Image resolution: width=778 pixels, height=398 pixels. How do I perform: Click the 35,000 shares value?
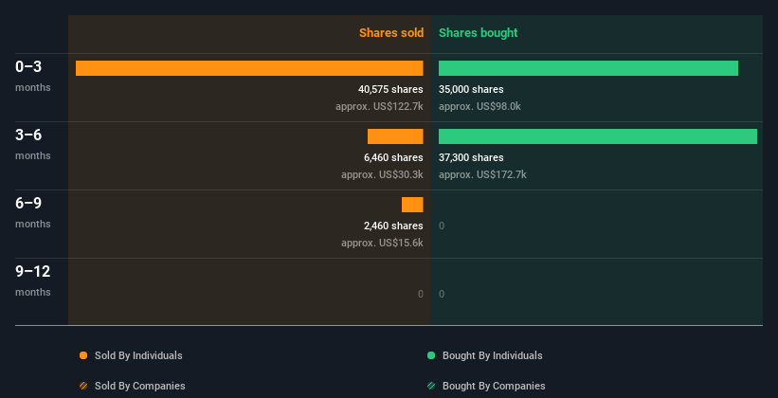click(x=471, y=89)
